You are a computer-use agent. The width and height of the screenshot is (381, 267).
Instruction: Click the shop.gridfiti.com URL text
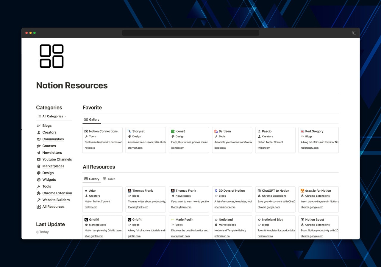click(x=94, y=236)
